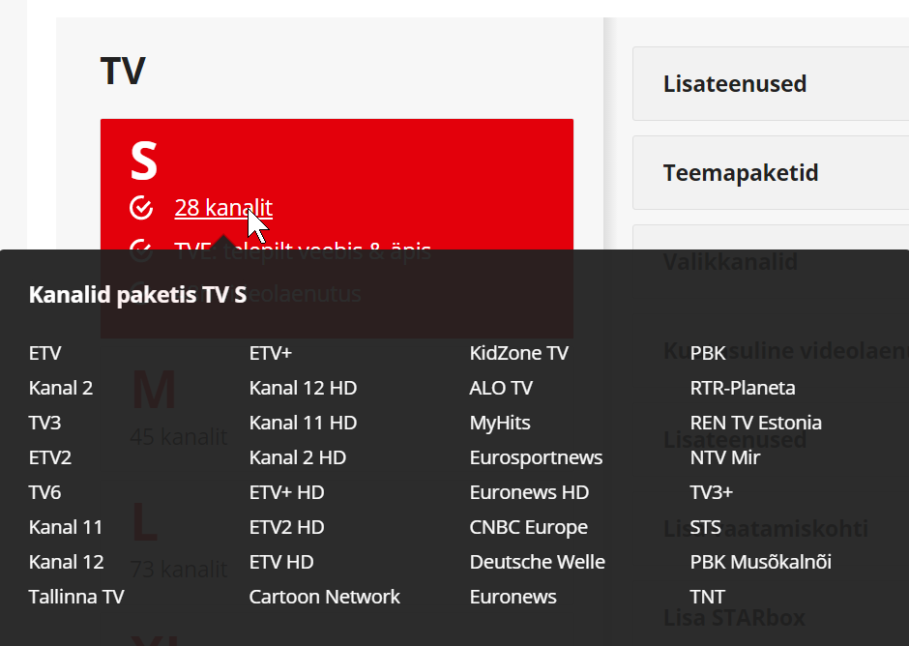The width and height of the screenshot is (909, 646).
Task: Select the "Kanal 2 HD" channel entry
Action: (x=298, y=457)
